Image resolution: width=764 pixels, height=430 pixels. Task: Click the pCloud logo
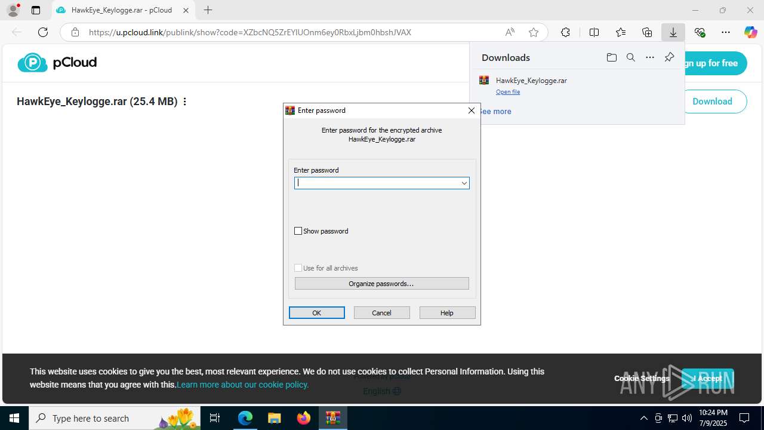click(57, 62)
